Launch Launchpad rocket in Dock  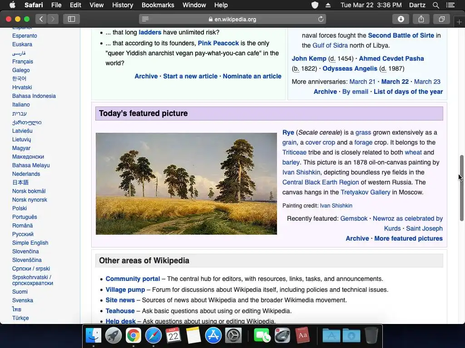coord(113,336)
